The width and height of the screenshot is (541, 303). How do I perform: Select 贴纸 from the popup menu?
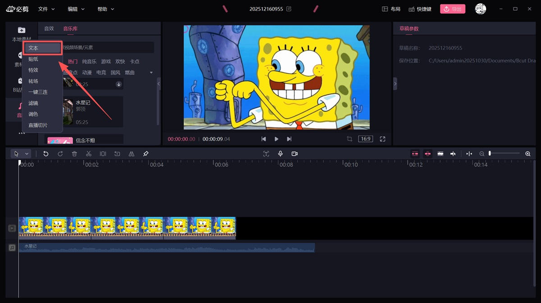33,59
